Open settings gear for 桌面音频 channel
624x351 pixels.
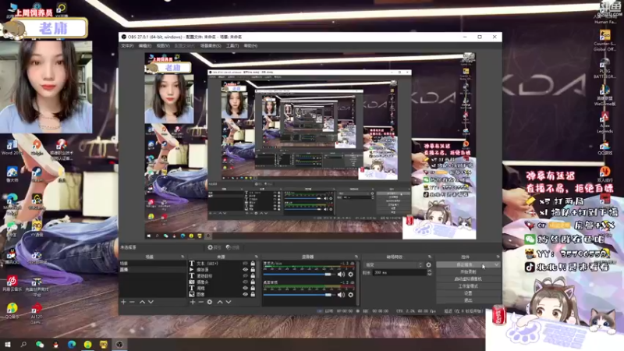(350, 295)
